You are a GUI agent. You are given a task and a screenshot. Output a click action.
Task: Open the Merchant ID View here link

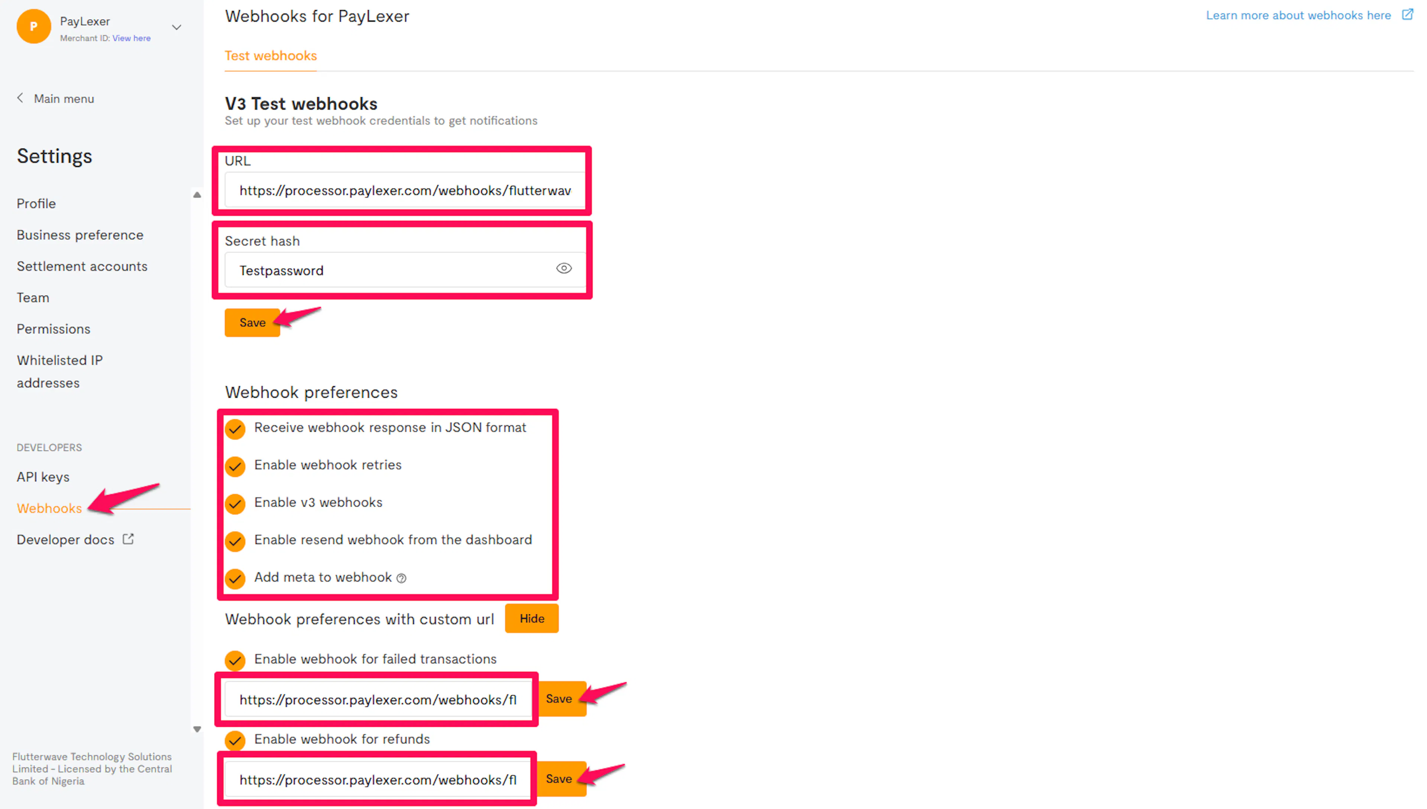[131, 38]
